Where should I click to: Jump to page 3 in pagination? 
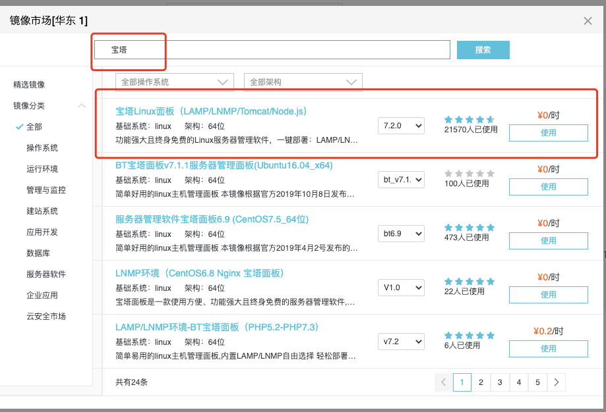pyautogui.click(x=500, y=382)
